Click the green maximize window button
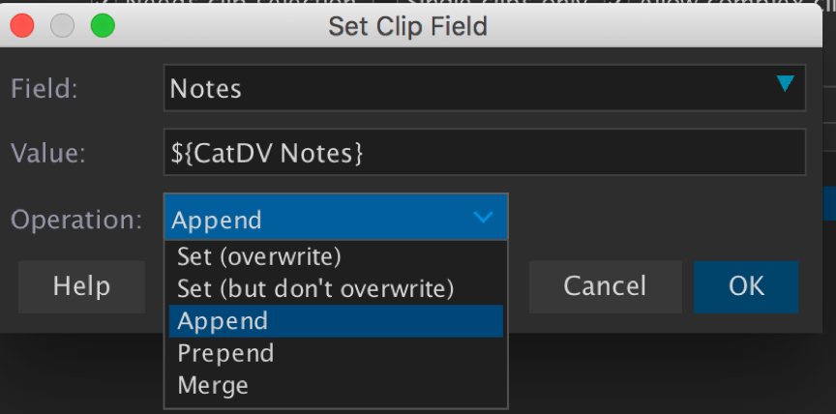Viewport: 836px width, 414px height. coord(103,26)
